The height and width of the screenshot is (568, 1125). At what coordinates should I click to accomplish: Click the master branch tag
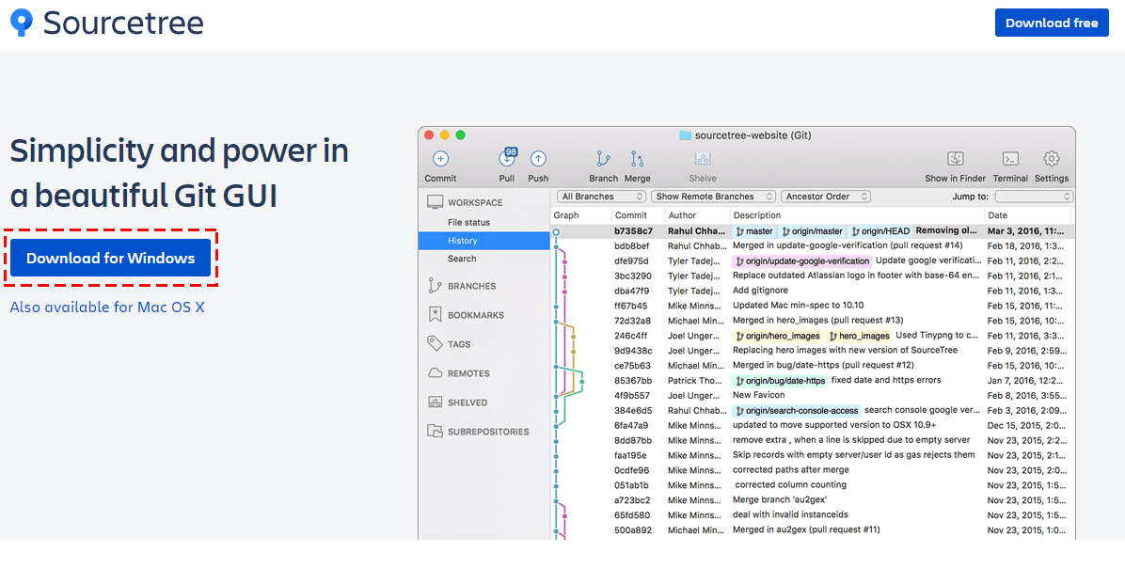(x=753, y=231)
